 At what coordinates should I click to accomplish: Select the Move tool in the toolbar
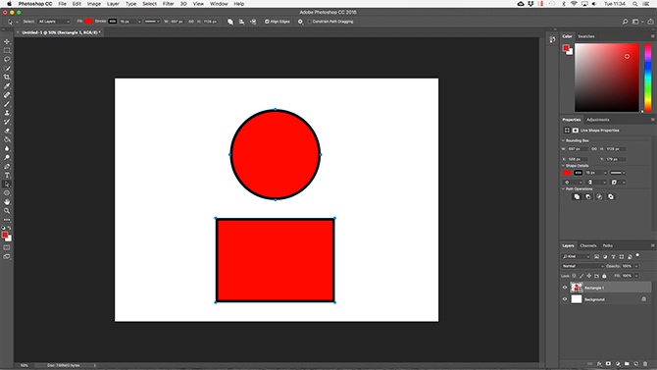click(7, 41)
